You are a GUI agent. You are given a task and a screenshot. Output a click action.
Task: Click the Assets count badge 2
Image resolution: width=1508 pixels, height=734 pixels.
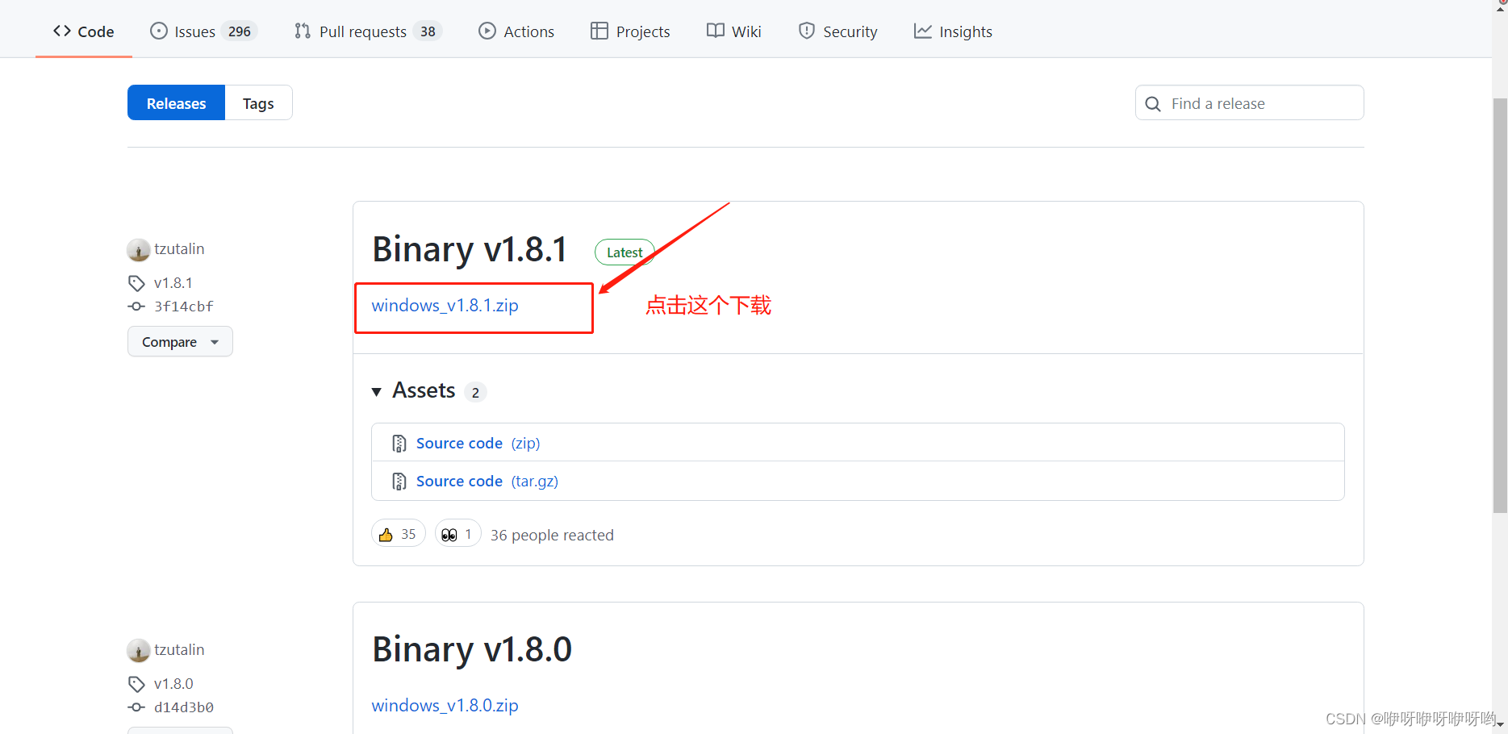[475, 393]
